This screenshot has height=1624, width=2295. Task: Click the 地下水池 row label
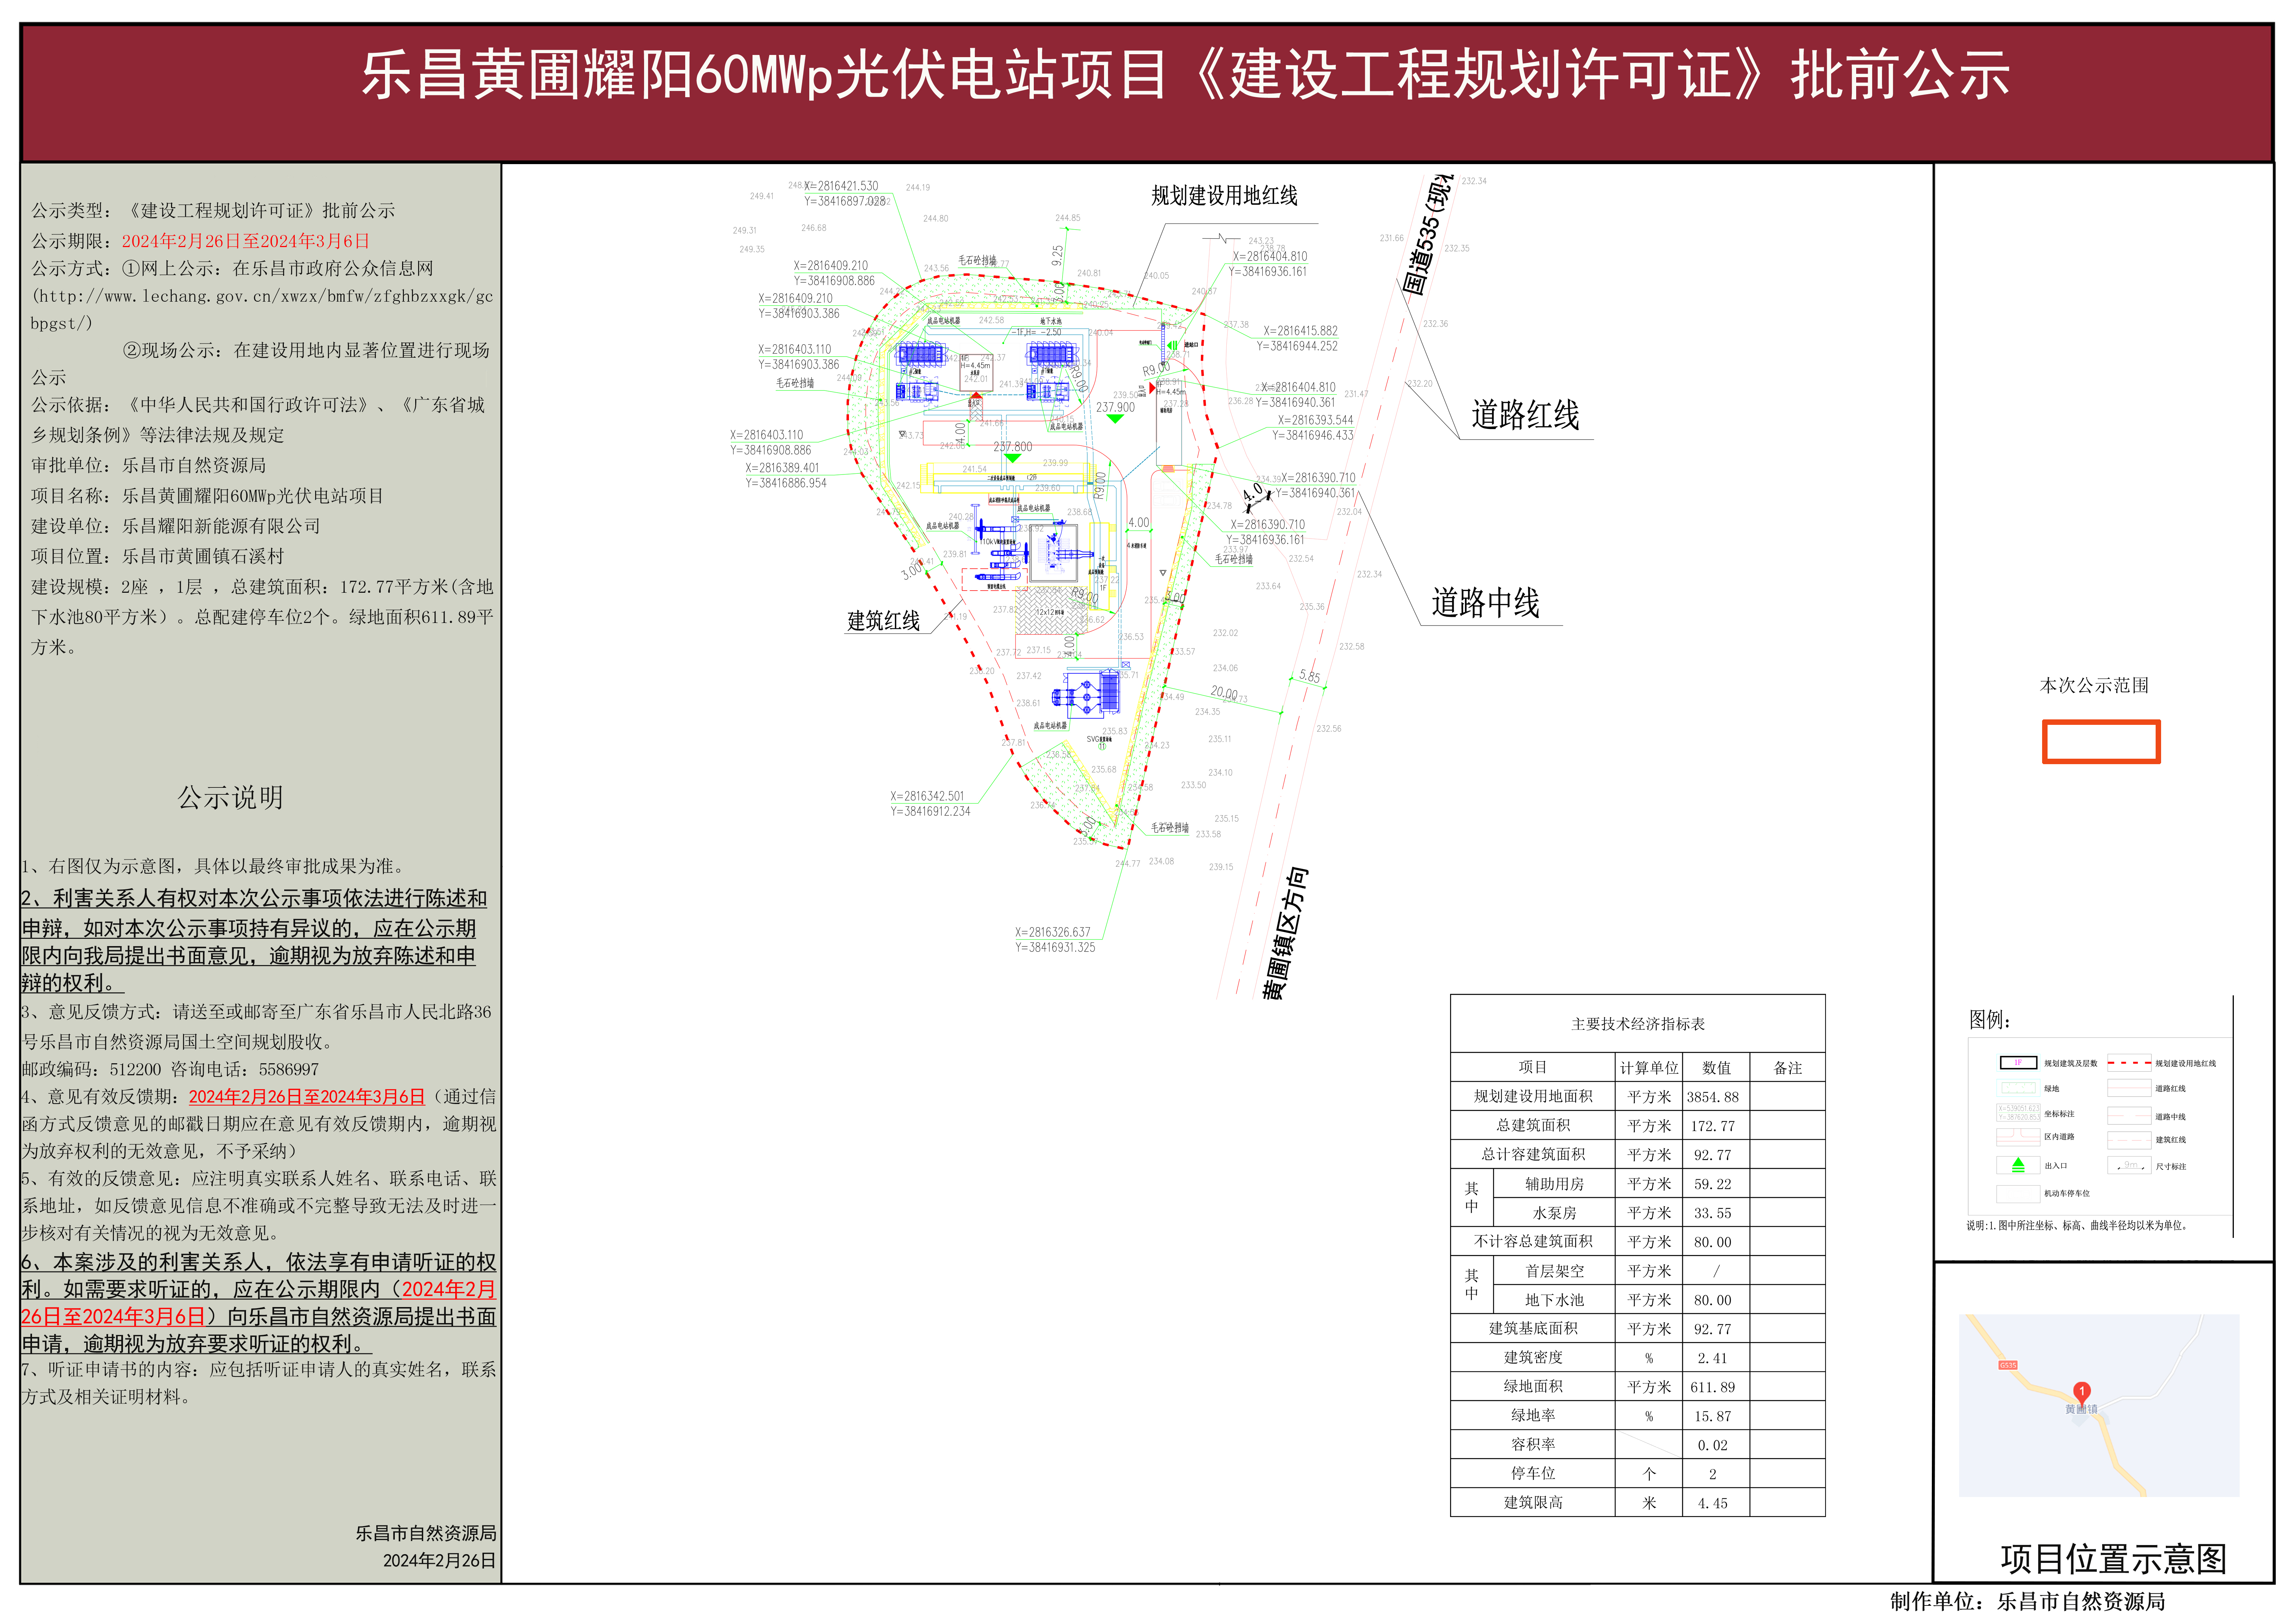click(1554, 1300)
